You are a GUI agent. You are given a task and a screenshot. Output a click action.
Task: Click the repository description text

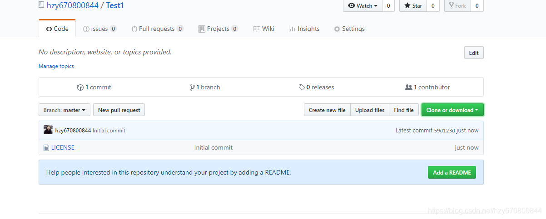(x=105, y=52)
